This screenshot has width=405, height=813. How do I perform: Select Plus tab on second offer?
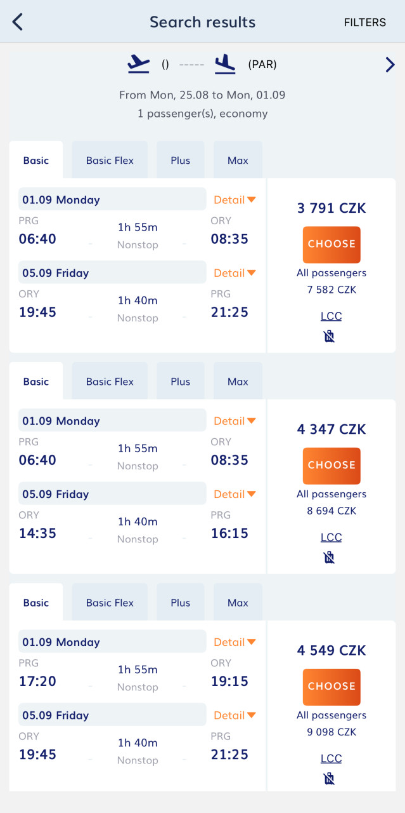180,382
